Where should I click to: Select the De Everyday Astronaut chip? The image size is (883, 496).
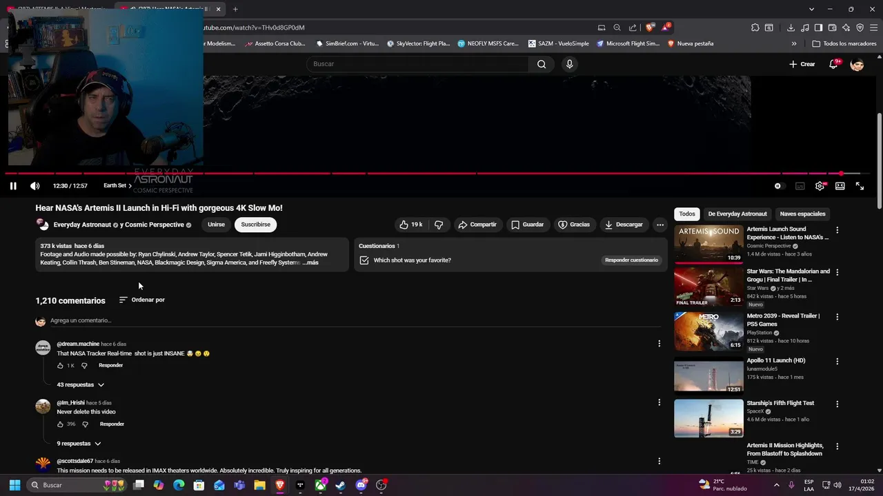coord(737,214)
